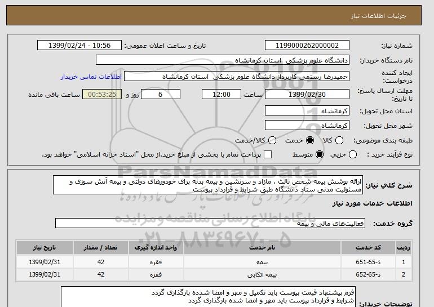Click the تعداد / مقدار column header
The height and width of the screenshot is (307, 434).
coord(100,247)
